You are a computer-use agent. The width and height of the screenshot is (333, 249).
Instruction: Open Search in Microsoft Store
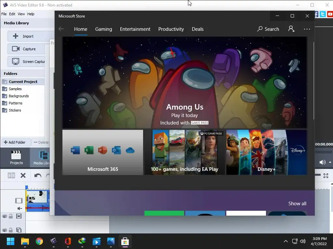coord(268,29)
